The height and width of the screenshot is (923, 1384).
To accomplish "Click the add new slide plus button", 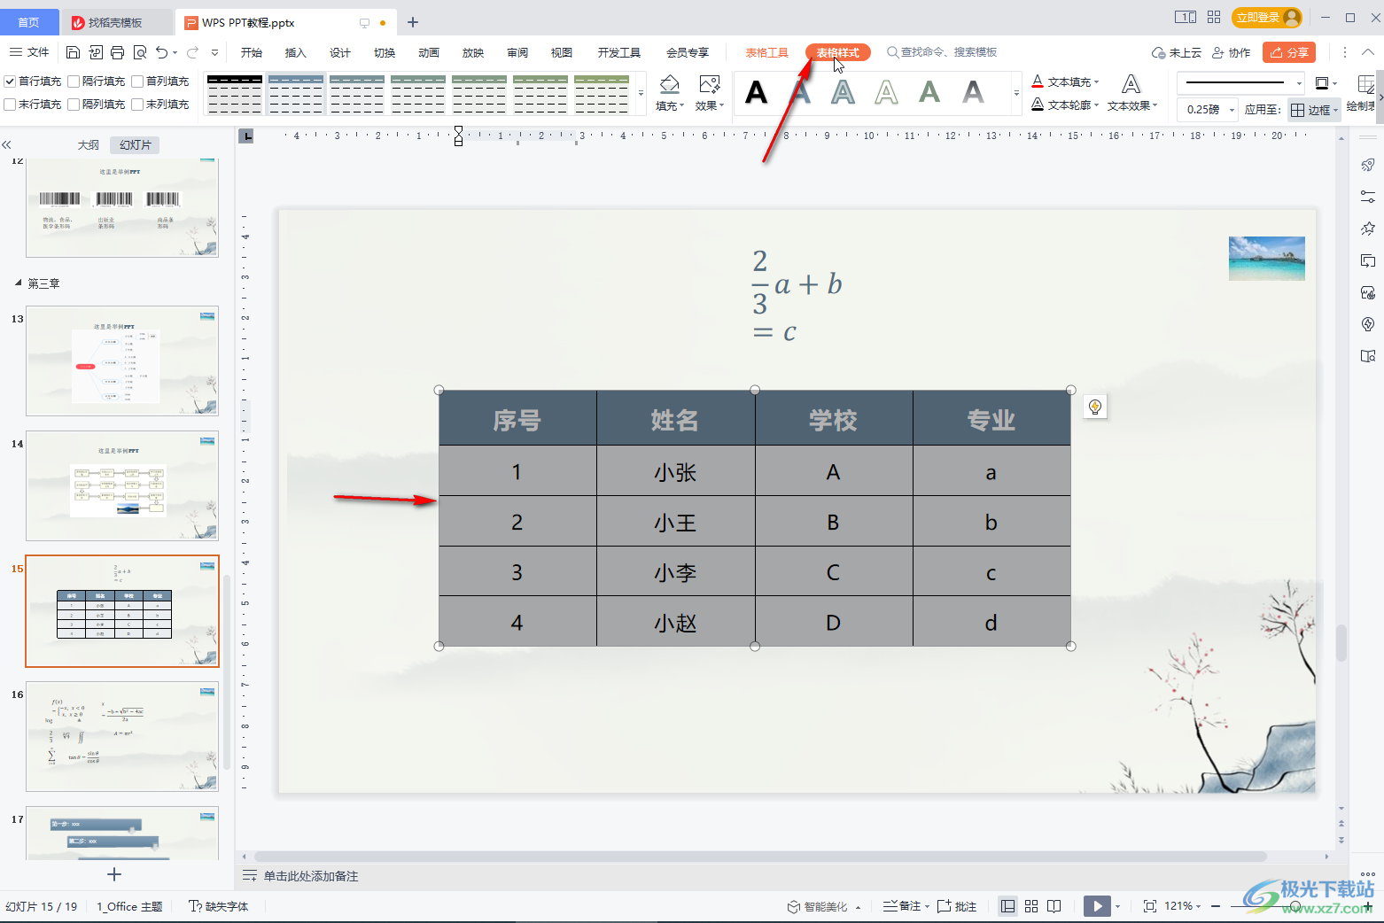I will coord(114,874).
